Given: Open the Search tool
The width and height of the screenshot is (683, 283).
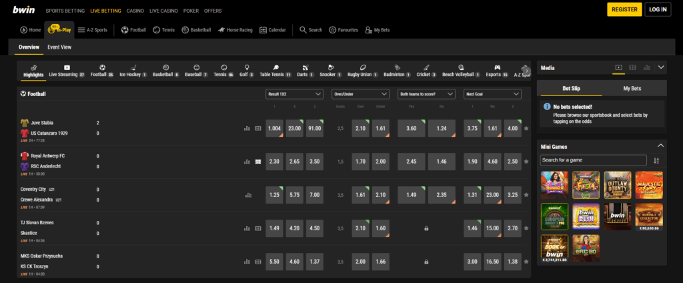Looking at the screenshot, I should tap(311, 30).
